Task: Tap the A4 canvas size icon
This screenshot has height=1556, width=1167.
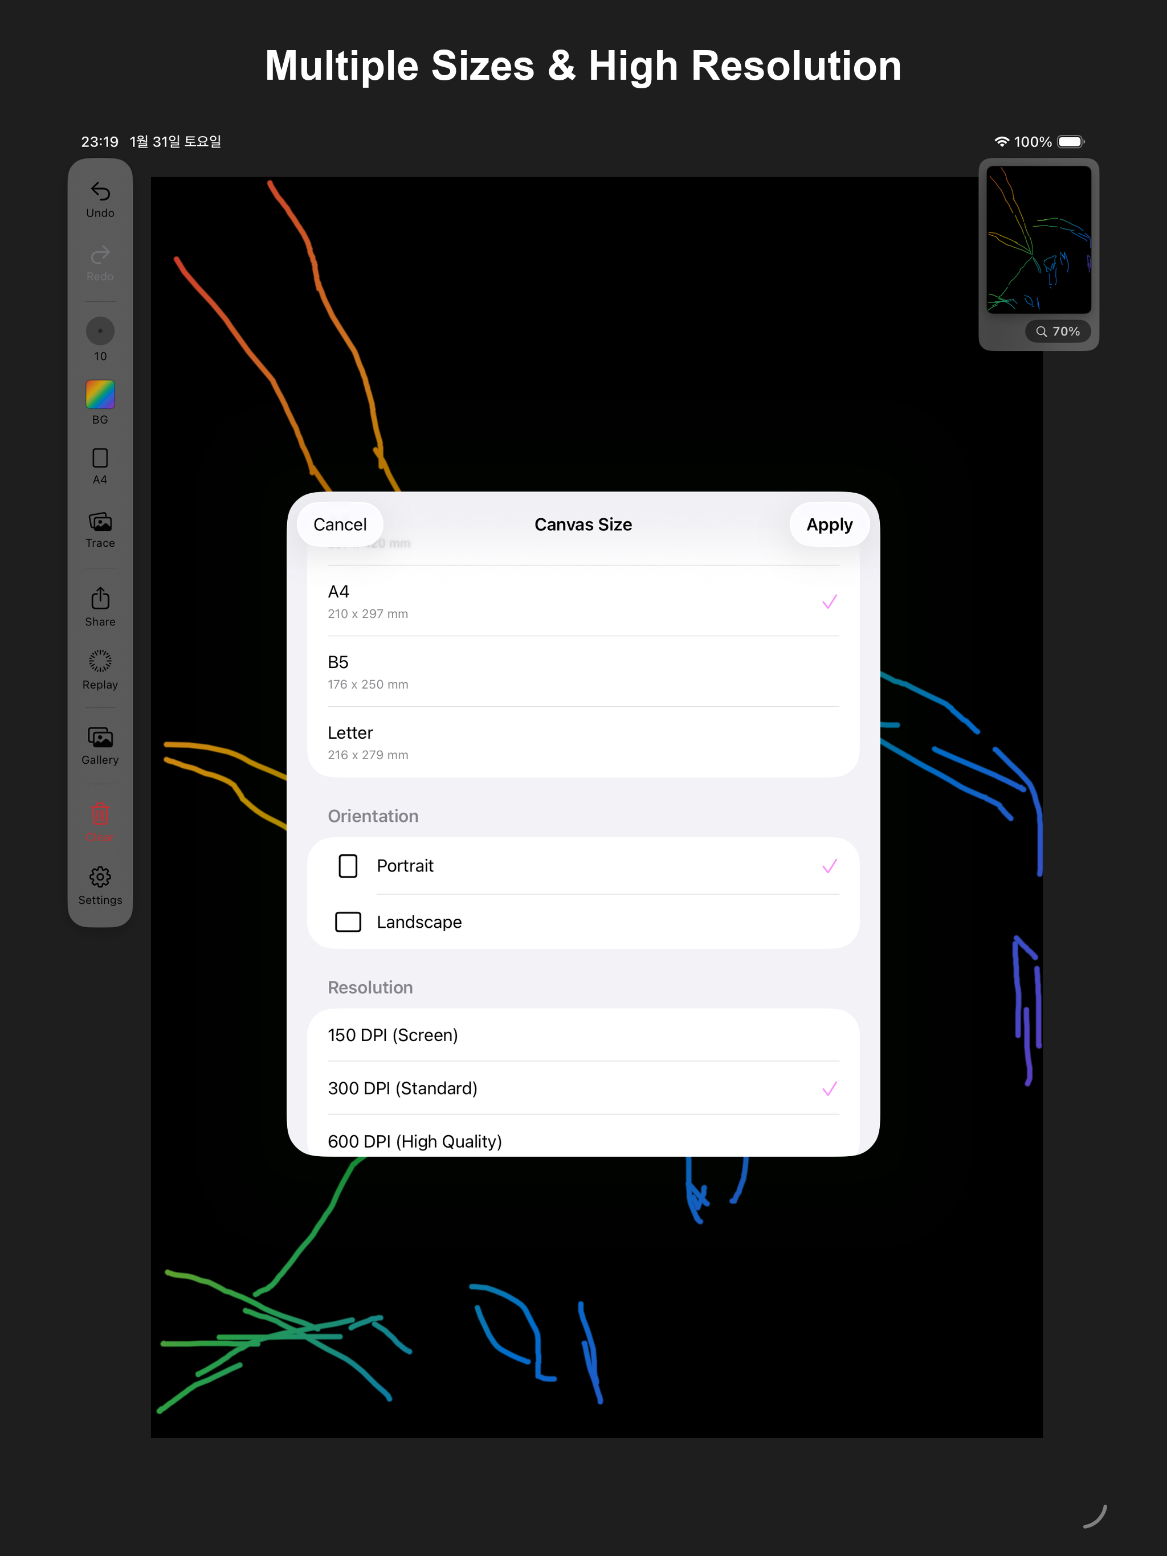Action: pyautogui.click(x=100, y=458)
